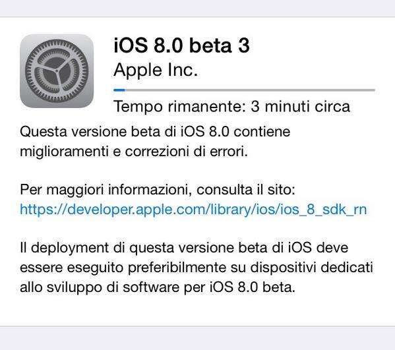The width and height of the screenshot is (395, 350).
Task: Click the word "preferibilmente" in the description
Action: coord(177,268)
